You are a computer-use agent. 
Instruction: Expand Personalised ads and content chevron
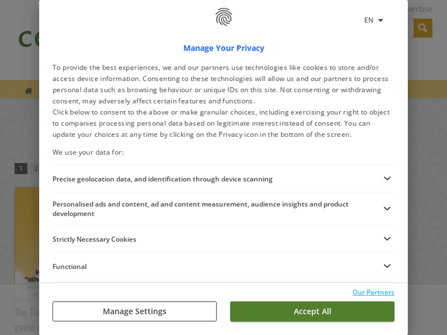387,208
